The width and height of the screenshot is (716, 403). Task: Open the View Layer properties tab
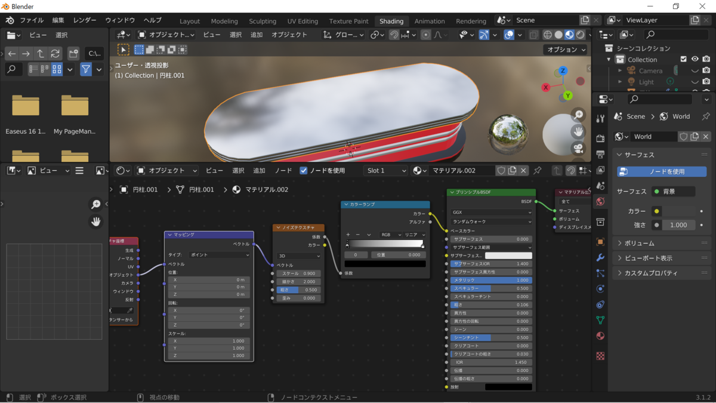[600, 170]
